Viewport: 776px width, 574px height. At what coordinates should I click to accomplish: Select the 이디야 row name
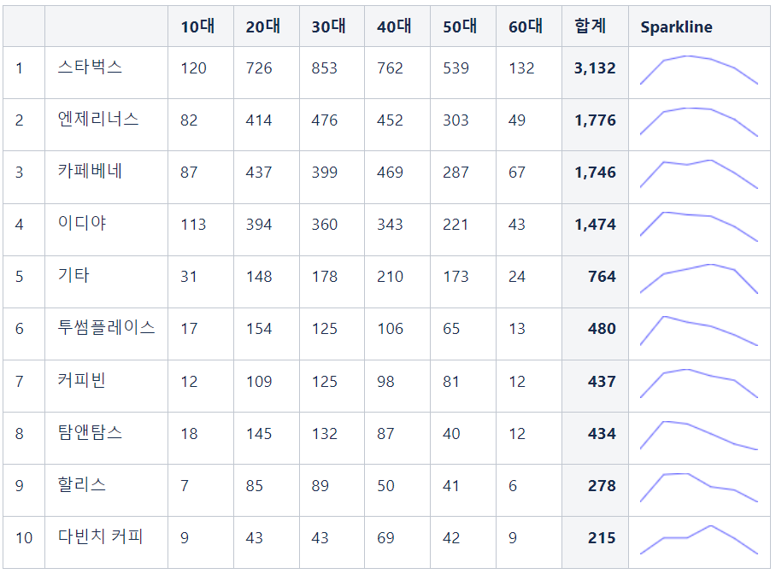coord(82,223)
